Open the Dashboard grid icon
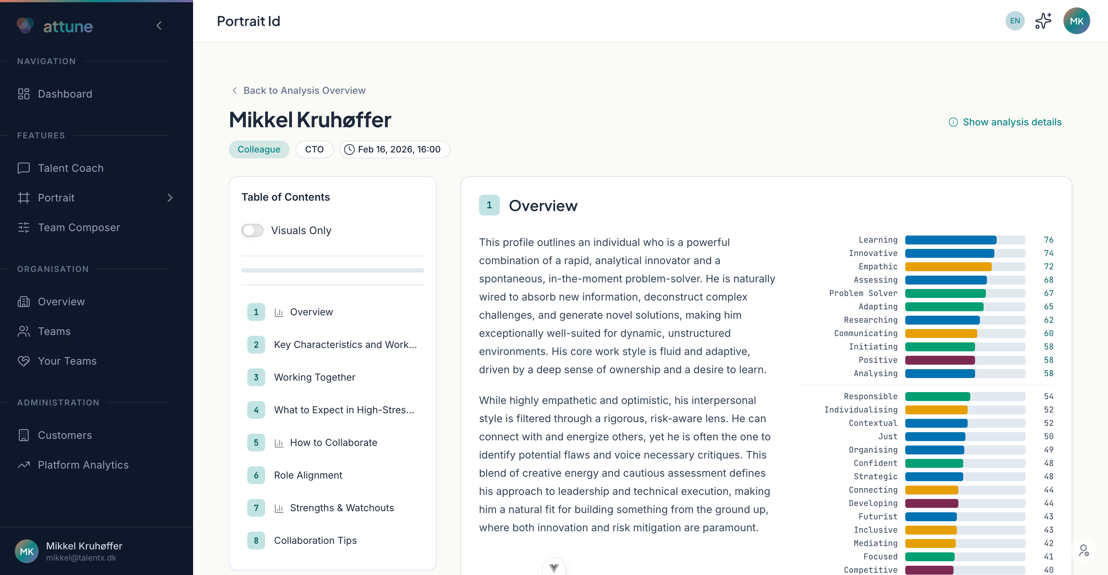 point(24,94)
